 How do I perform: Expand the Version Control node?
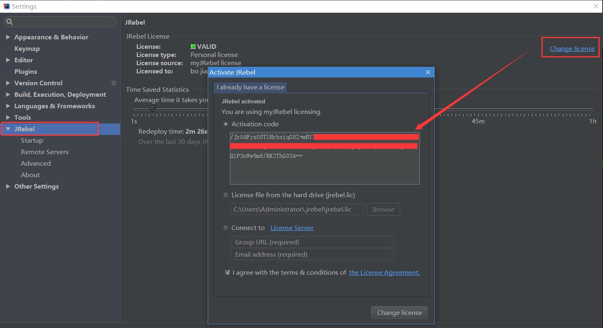click(8, 83)
